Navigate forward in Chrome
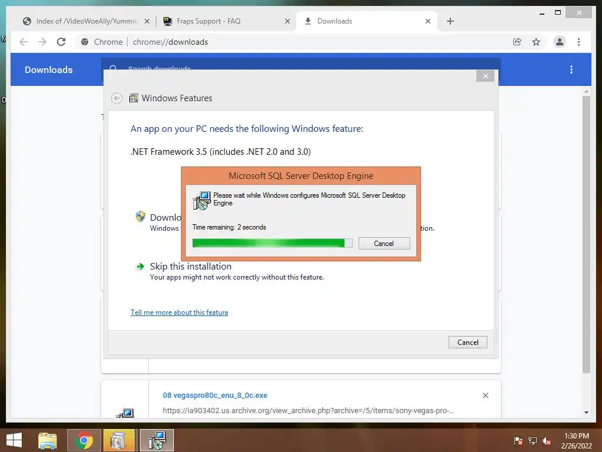602x452 pixels. 42,42
